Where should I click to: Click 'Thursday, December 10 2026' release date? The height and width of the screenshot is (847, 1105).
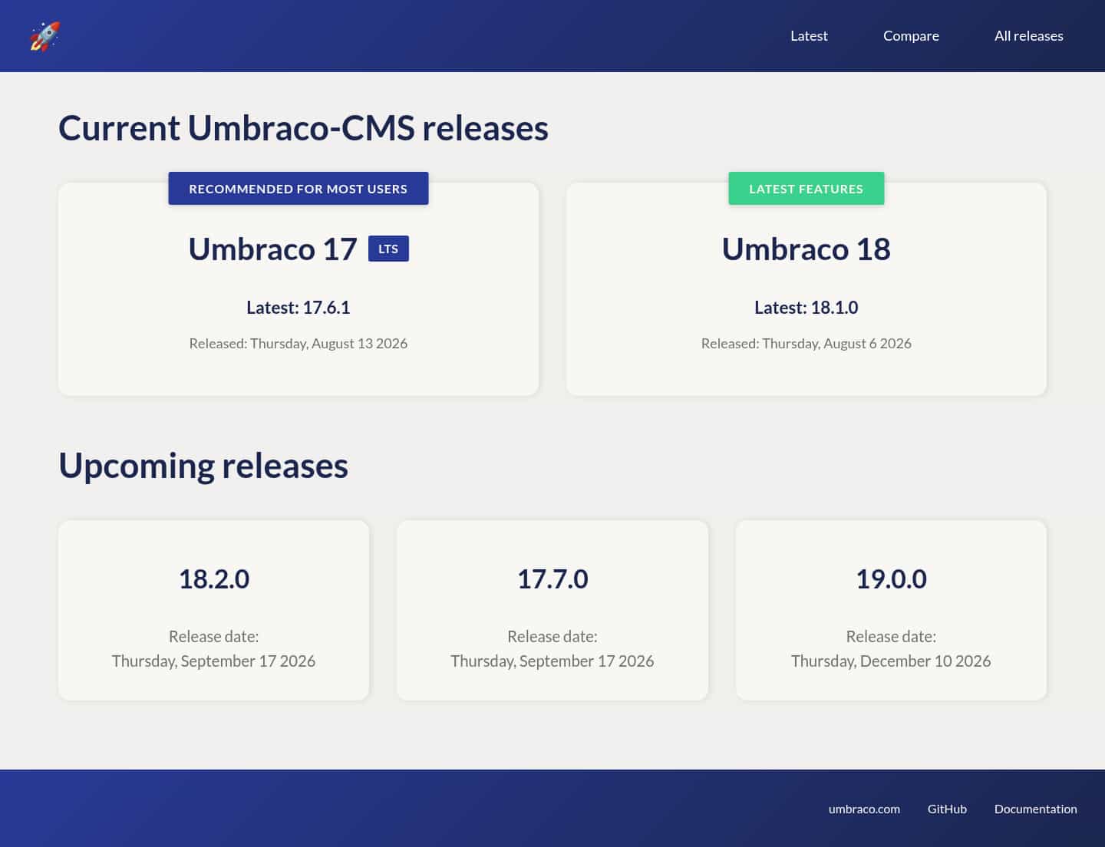coord(891,661)
